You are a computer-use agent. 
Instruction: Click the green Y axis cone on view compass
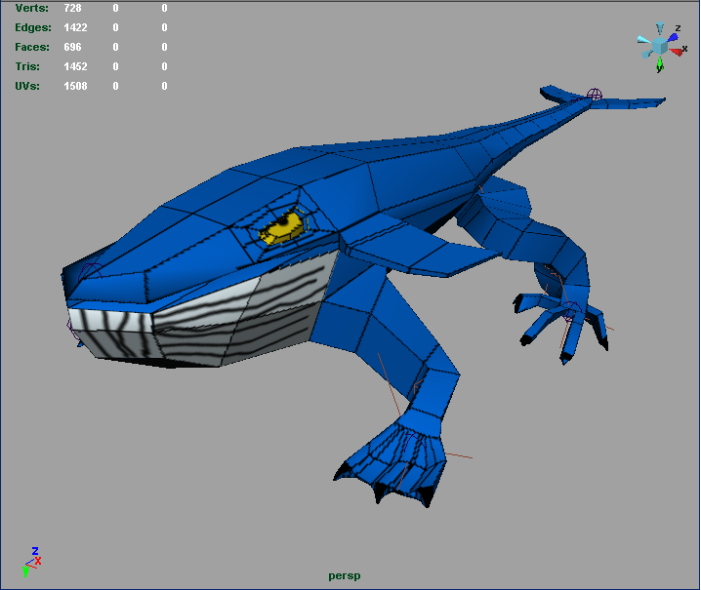(x=660, y=64)
